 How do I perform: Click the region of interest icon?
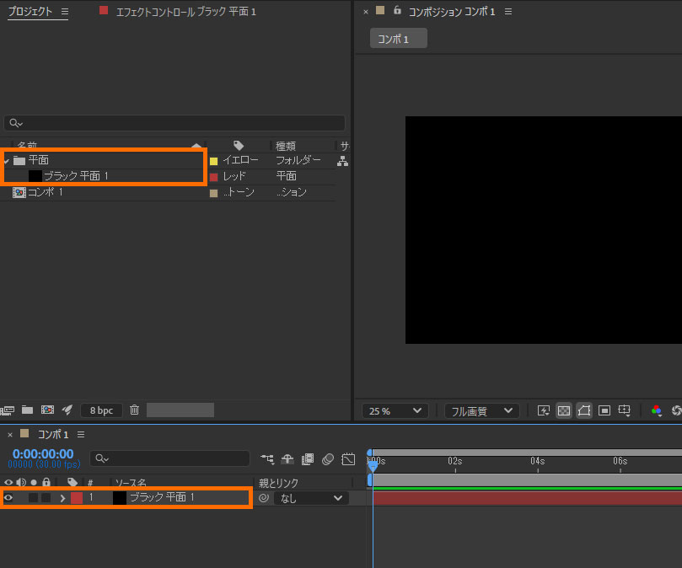604,410
